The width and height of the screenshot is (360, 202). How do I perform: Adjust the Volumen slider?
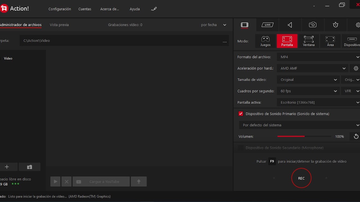coord(304,137)
